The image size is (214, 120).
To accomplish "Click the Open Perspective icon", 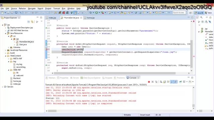I will coord(191,13).
